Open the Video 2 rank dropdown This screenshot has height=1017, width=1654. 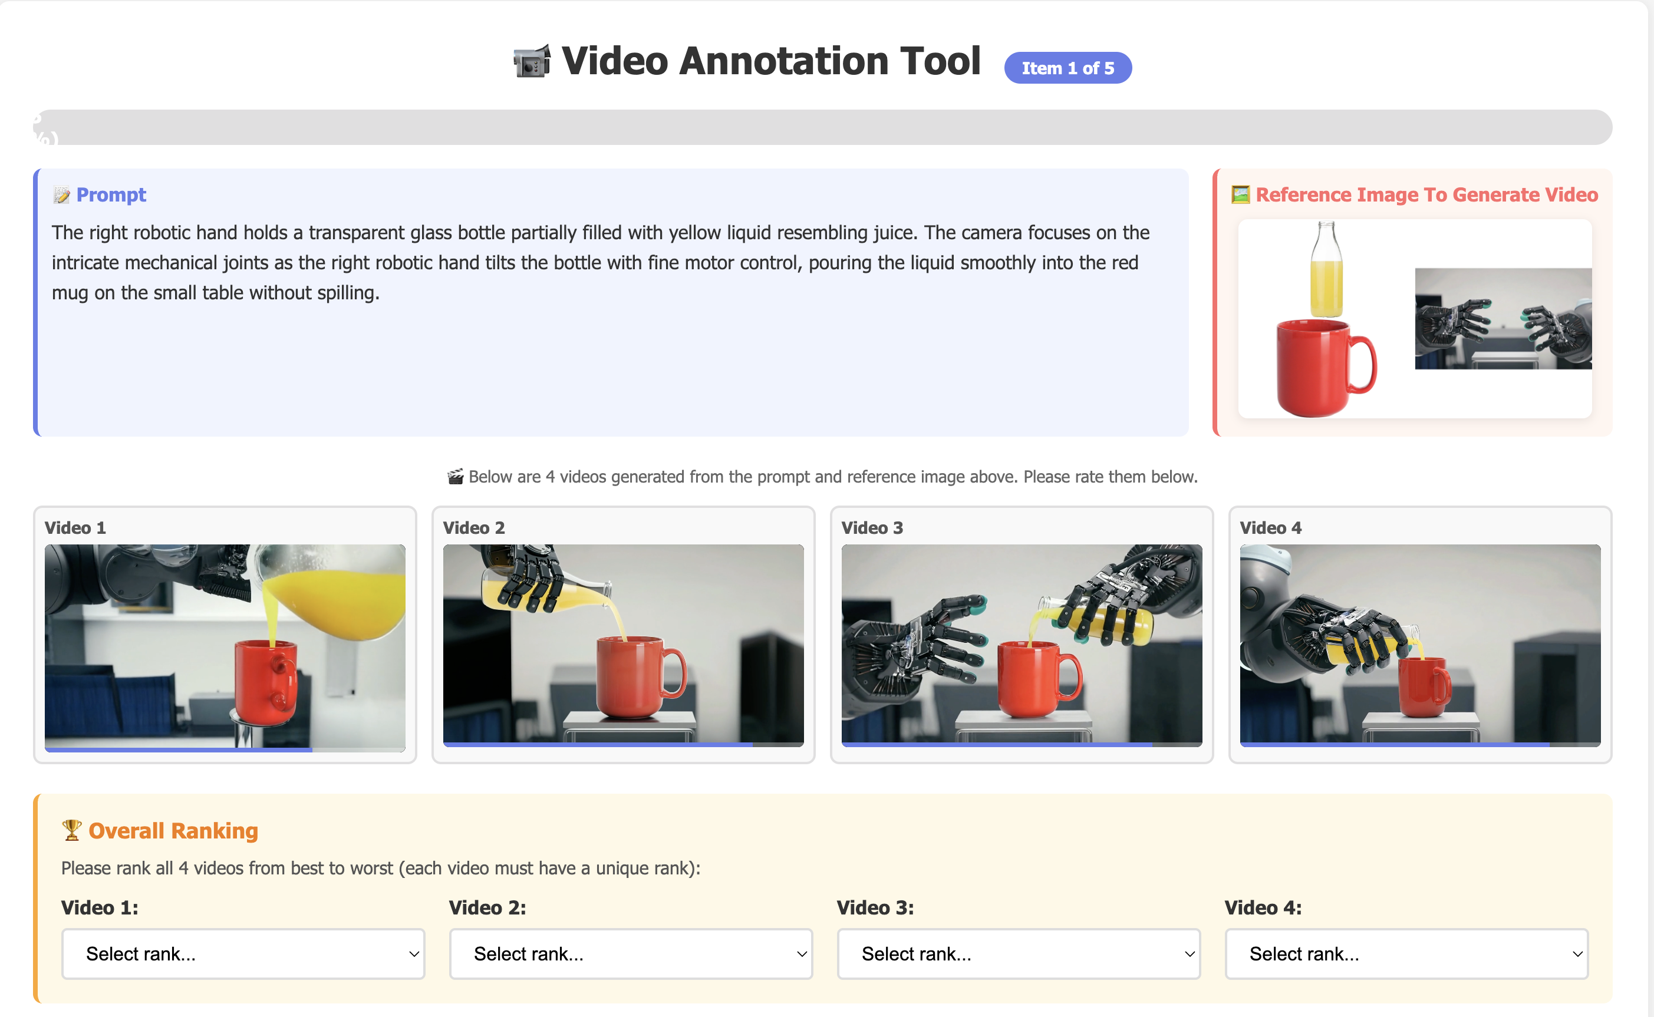coord(631,953)
